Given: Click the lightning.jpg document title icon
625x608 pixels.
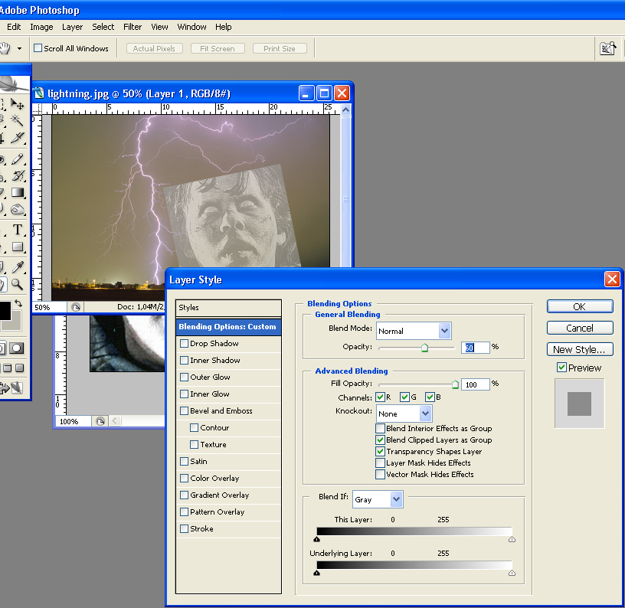Looking at the screenshot, I should point(38,93).
